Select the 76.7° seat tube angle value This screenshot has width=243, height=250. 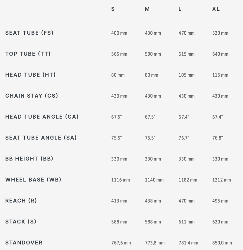coord(184,138)
